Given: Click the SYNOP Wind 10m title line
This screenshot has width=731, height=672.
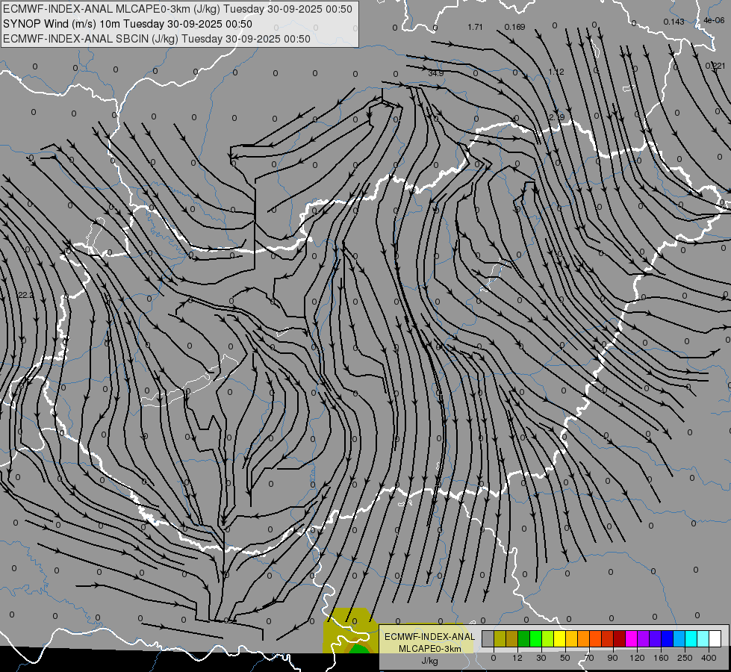Looking at the screenshot, I should (x=127, y=24).
